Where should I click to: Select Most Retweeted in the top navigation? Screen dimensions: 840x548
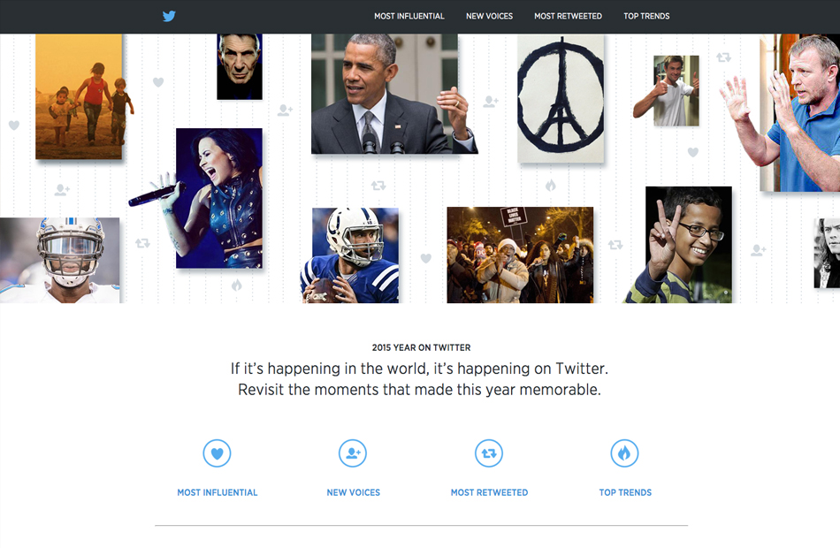(568, 16)
